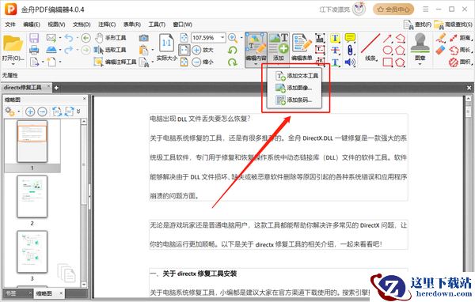Click the 缩小 zoom out button
This screenshot has height=302, width=475.
tap(203, 62)
